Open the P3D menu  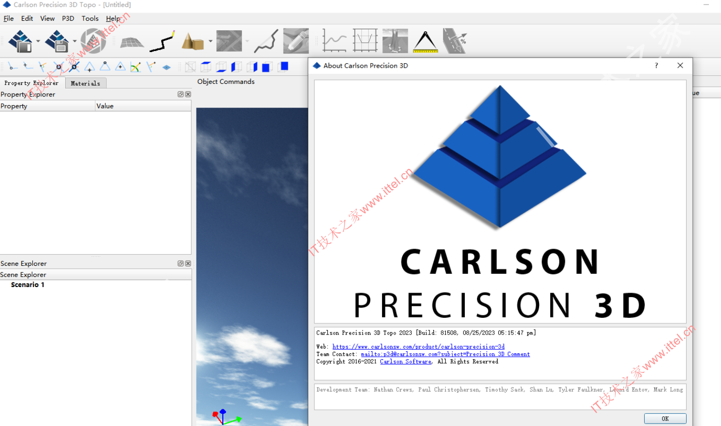pos(68,18)
